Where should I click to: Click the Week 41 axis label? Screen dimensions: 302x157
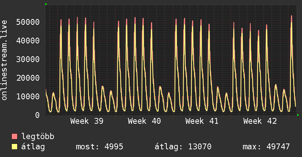tap(202, 121)
